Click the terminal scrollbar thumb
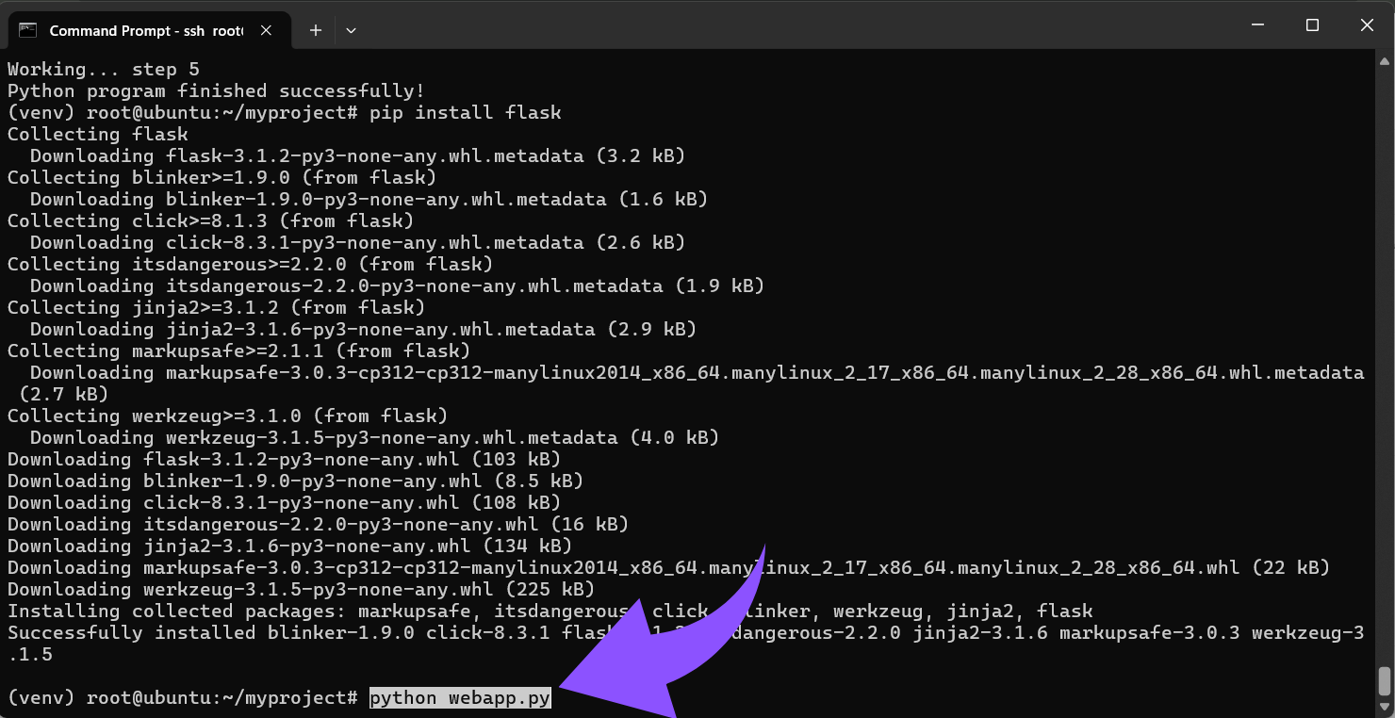 (x=1384, y=679)
